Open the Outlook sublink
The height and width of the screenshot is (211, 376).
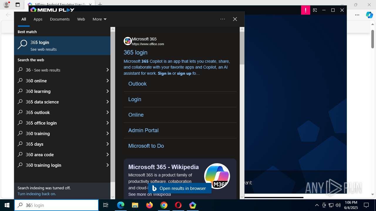tap(137, 84)
